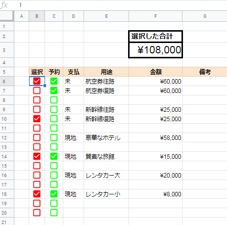Uncheck the red 選択 checkbox for レンタカー小
Viewport: 227px width, 225px height.
(x=37, y=194)
